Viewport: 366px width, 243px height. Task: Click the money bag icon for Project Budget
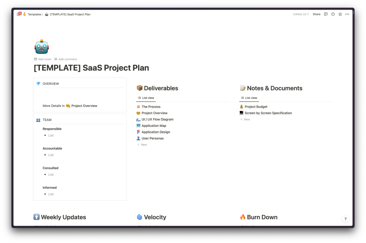click(241, 107)
